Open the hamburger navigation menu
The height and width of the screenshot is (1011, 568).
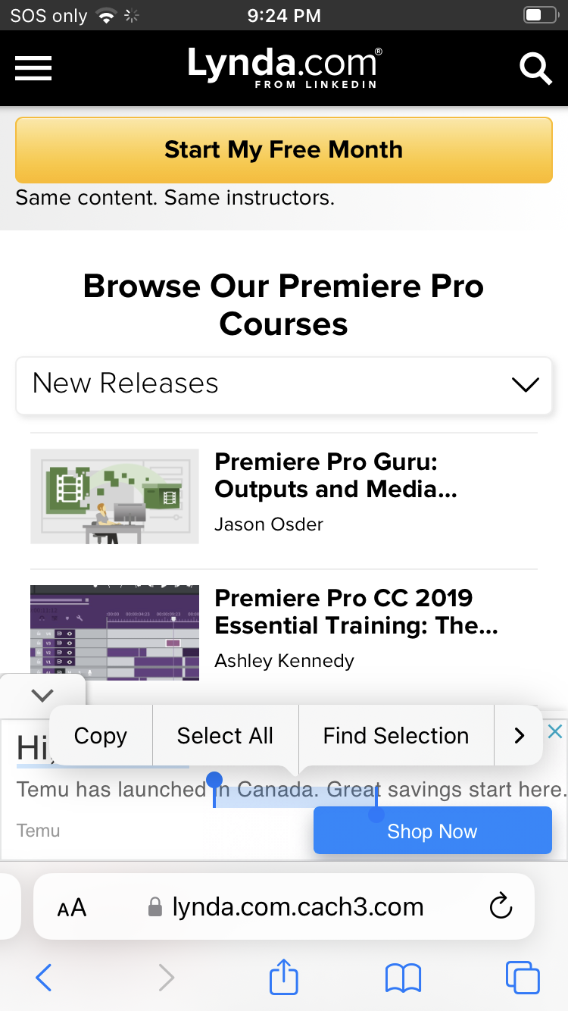point(33,68)
